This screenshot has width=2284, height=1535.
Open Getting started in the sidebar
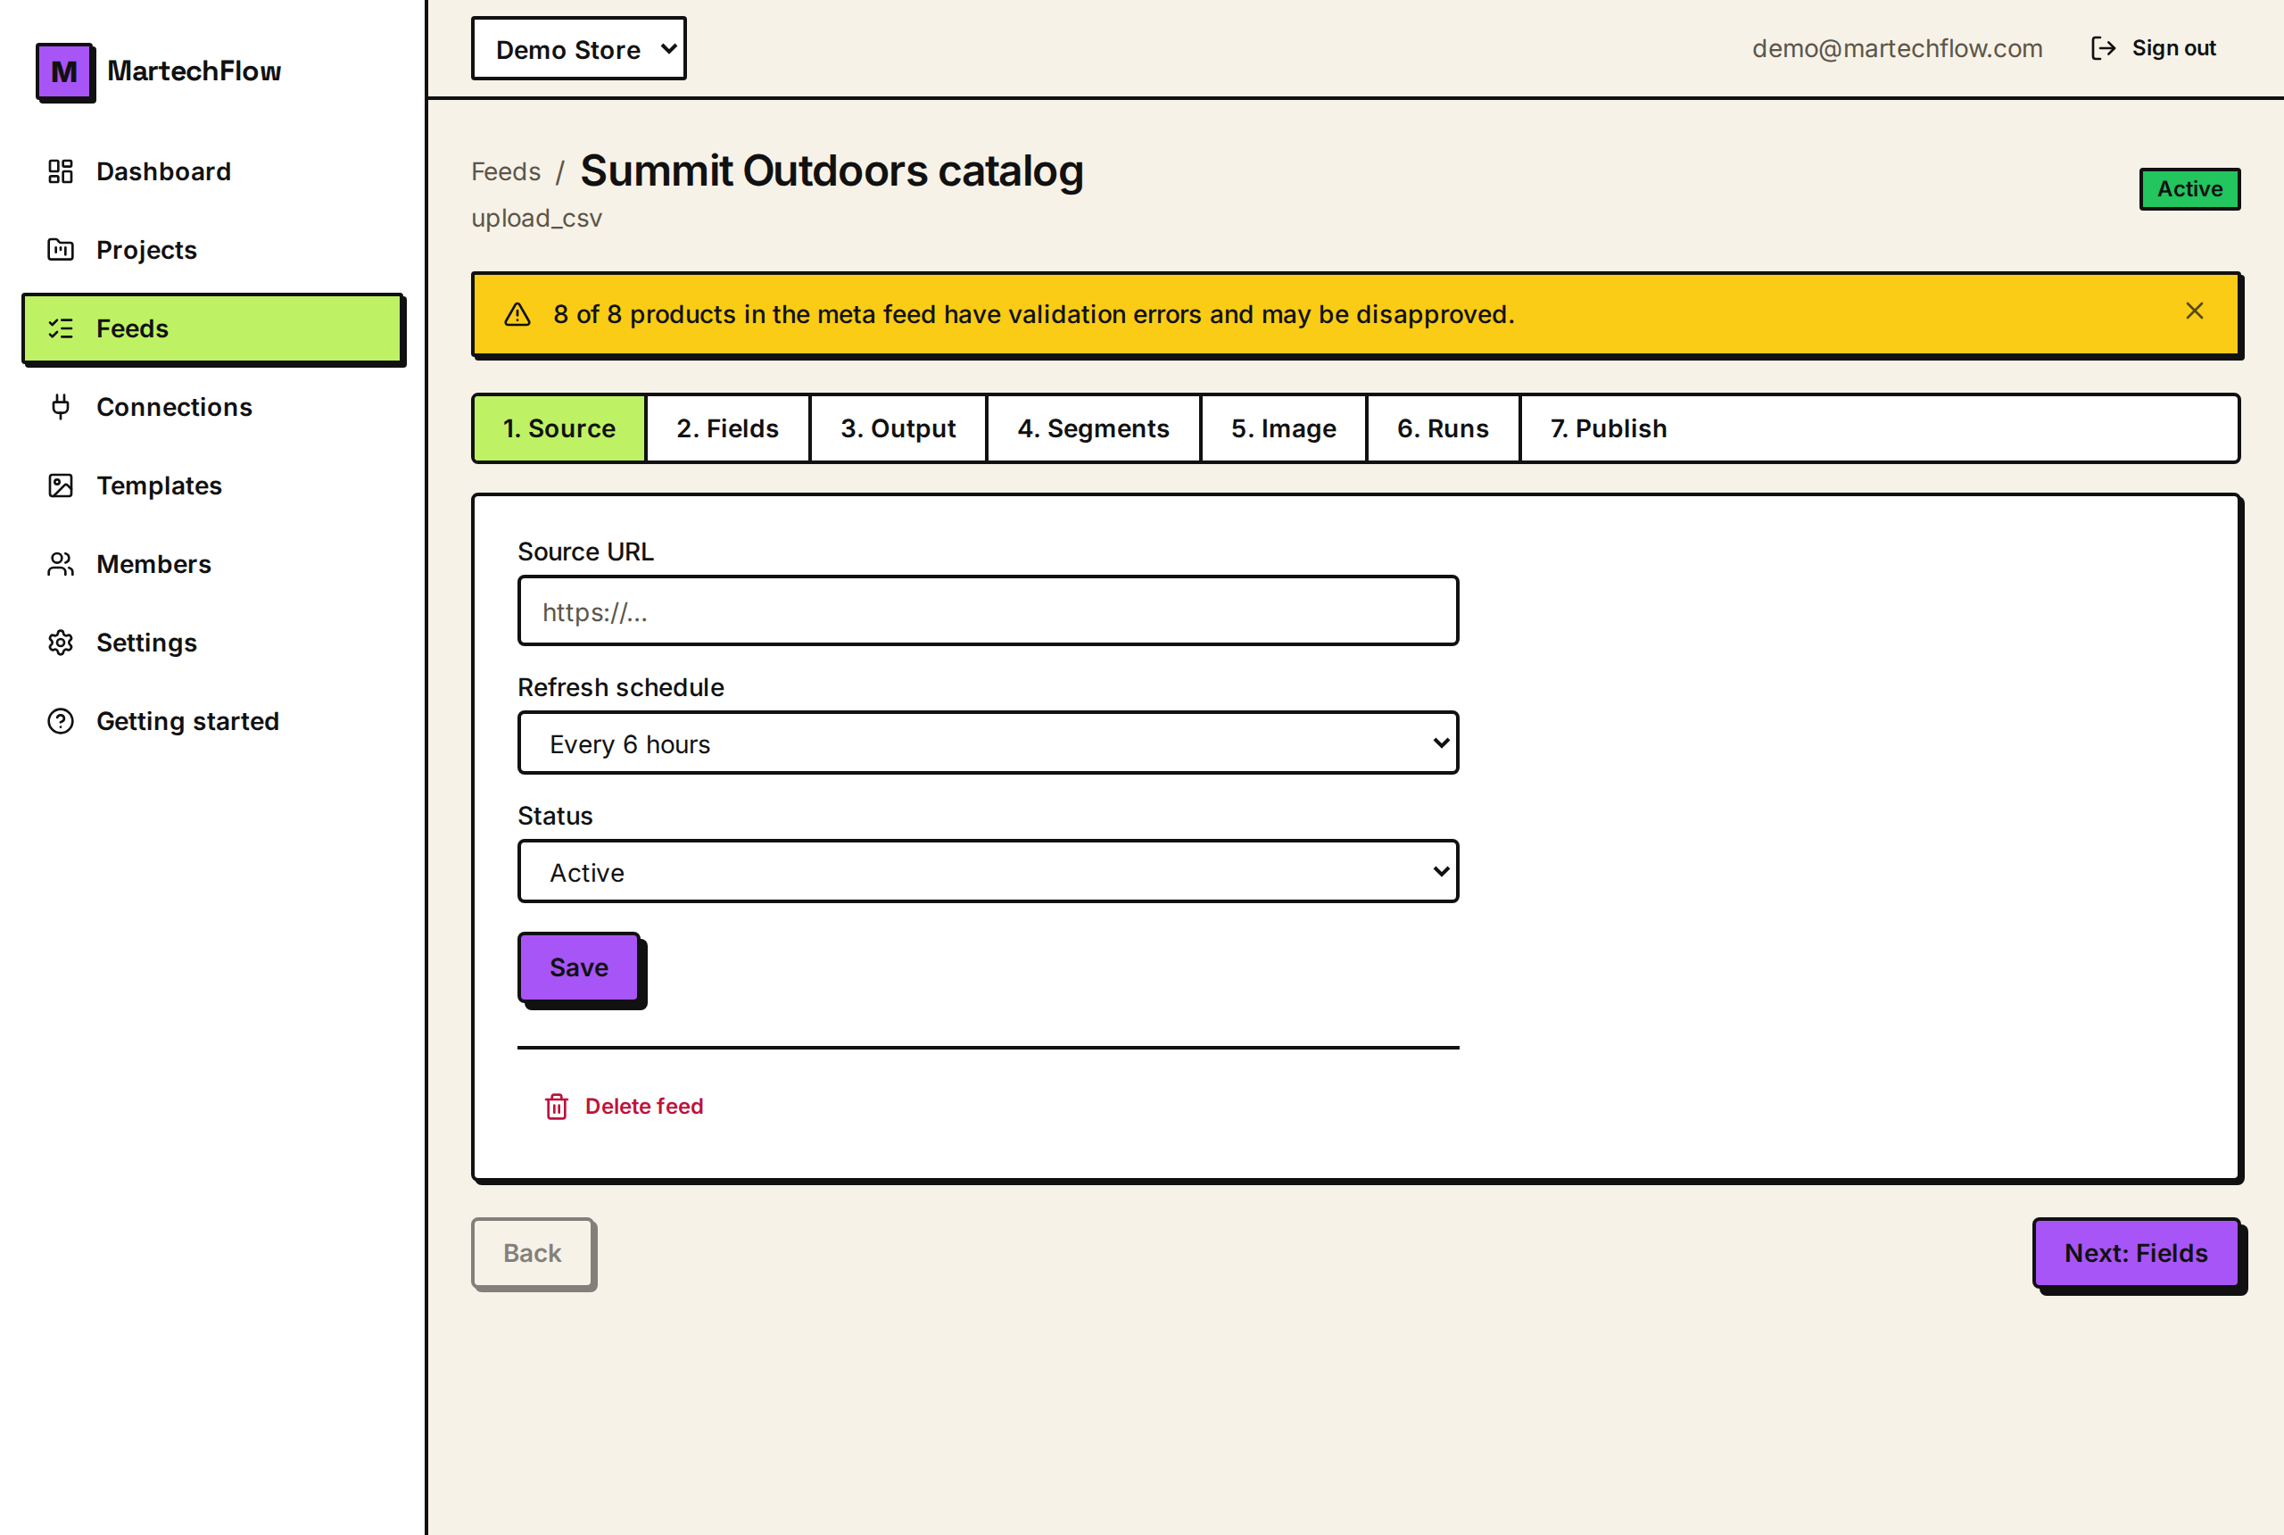tap(212, 721)
